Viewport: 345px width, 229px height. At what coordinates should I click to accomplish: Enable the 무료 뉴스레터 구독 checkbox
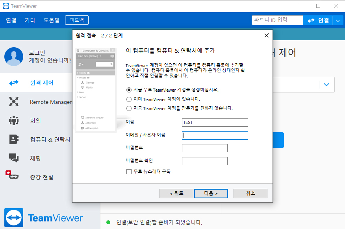pos(129,172)
